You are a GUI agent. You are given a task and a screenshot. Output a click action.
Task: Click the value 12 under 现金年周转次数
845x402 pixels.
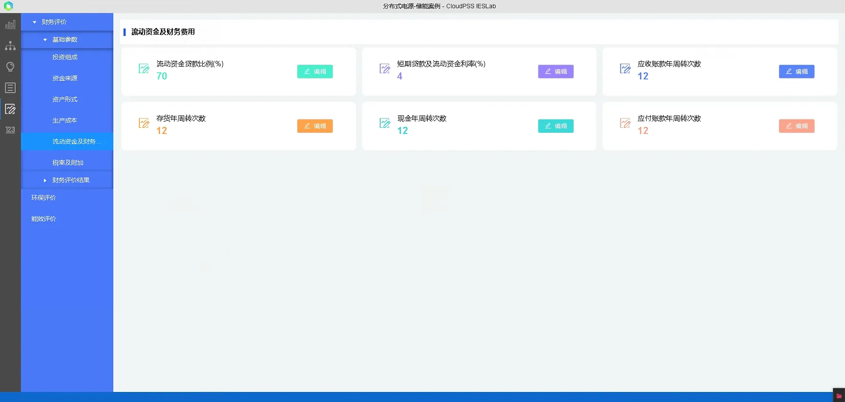click(403, 131)
